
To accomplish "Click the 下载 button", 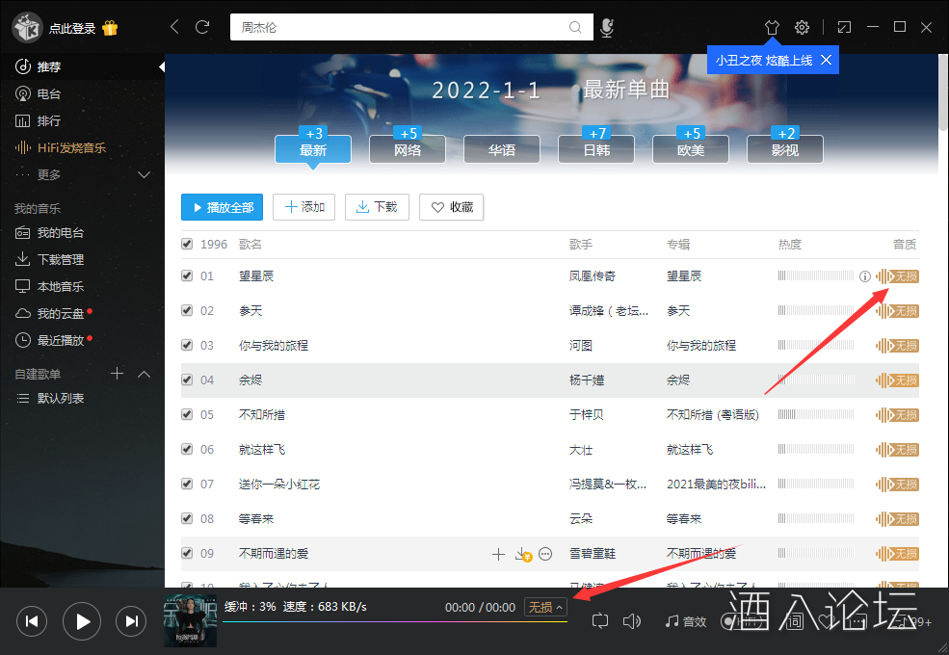I will (377, 207).
